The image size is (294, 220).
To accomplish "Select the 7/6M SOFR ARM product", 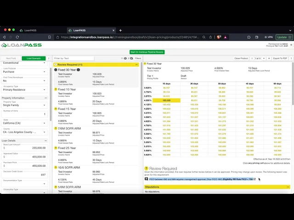I will pos(96,136).
